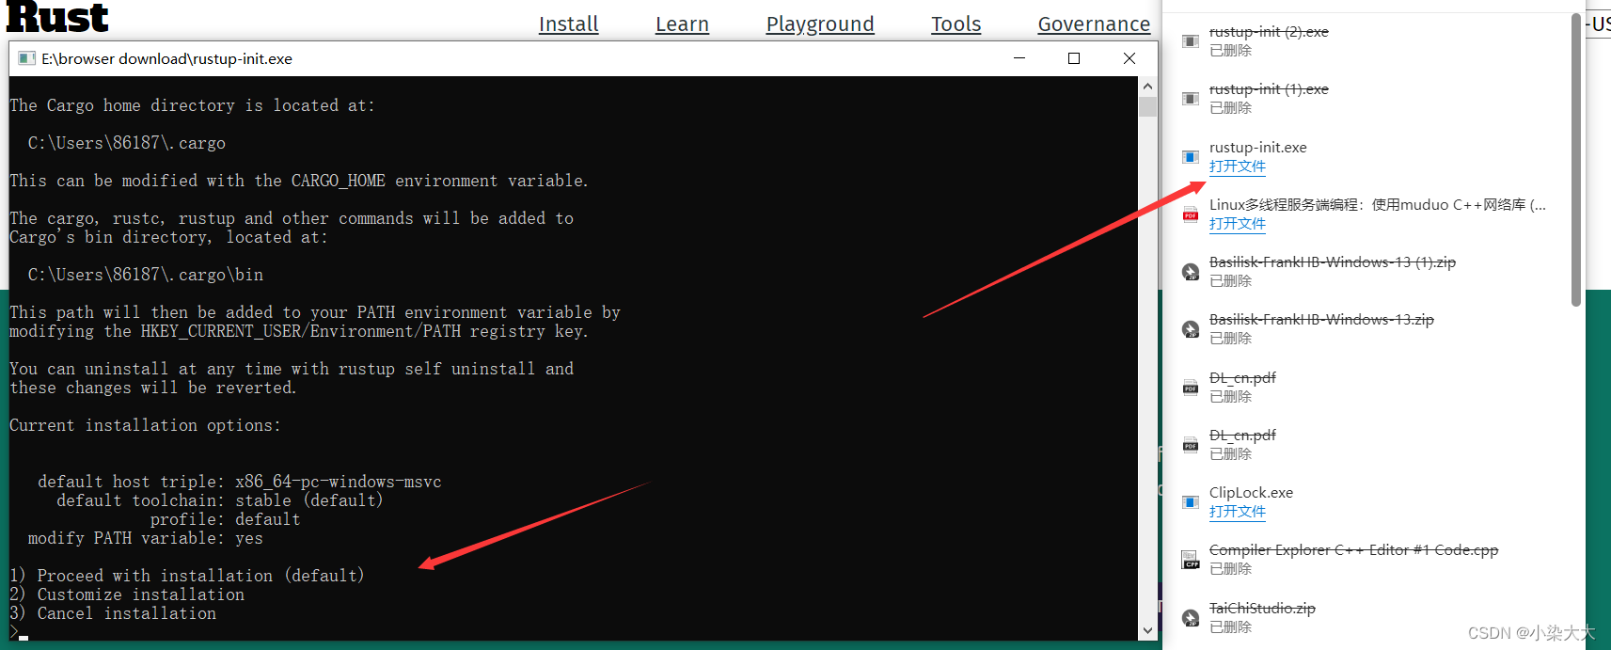The width and height of the screenshot is (1611, 650).
Task: Click the console window title bar icon
Action: 26,58
